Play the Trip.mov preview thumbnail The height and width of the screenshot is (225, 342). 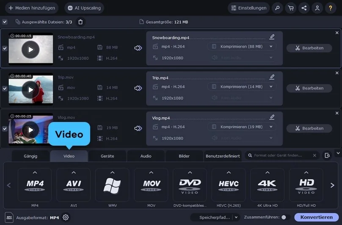coord(30,89)
